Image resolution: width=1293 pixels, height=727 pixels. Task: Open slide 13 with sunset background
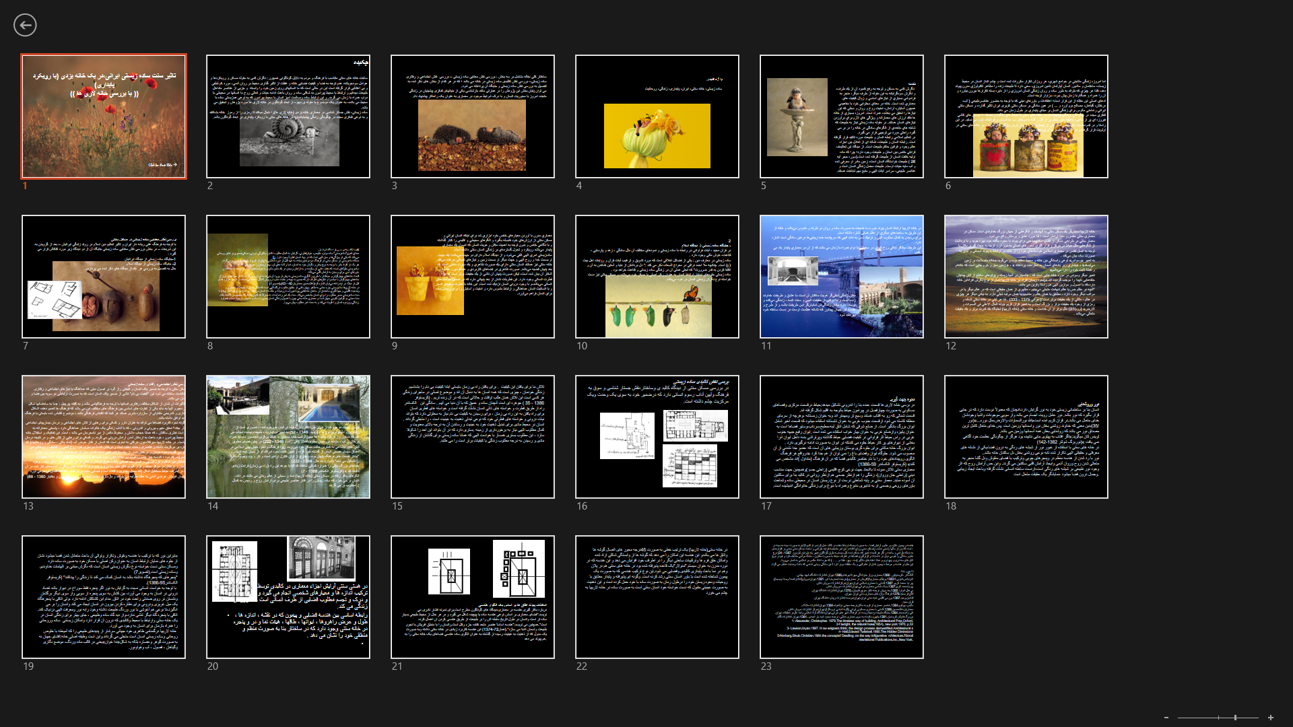click(x=104, y=437)
